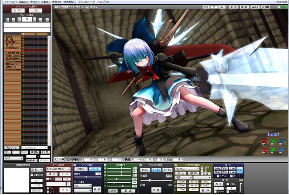Screen dimensions: 289x195
Task: Select the OFF radio button
Action: pyautogui.click(x=48, y=192)
